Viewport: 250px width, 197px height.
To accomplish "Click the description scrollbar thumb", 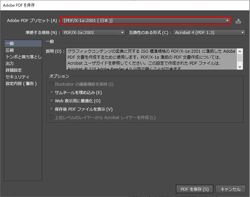I will point(240,58).
